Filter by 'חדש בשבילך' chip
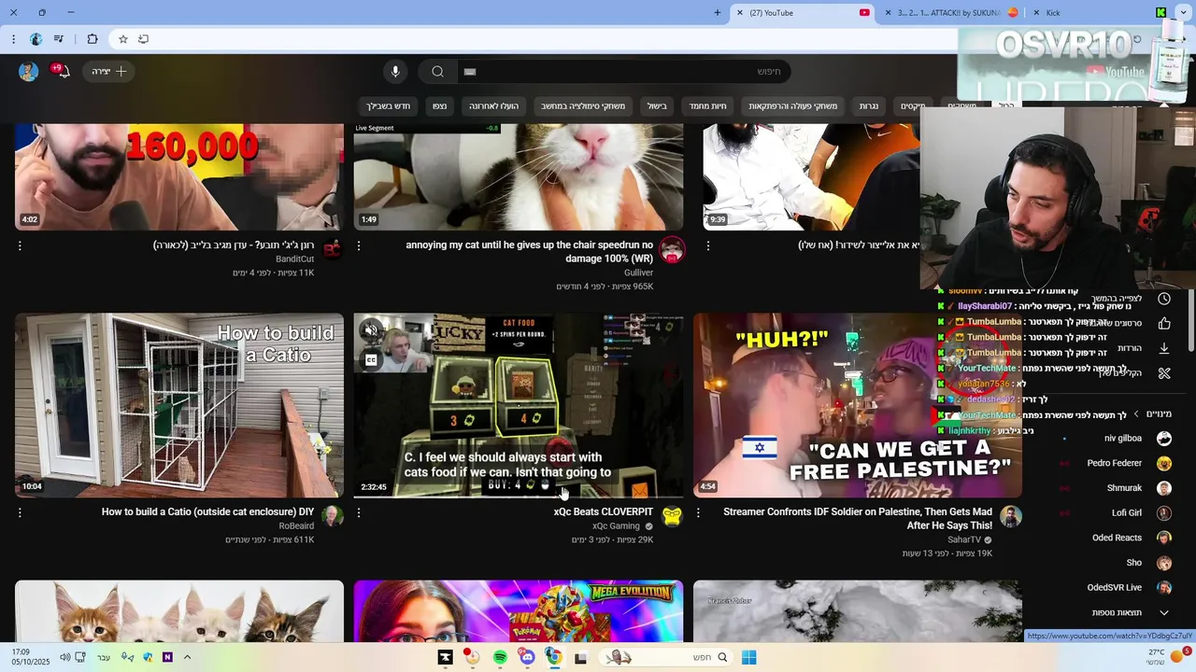 point(388,106)
